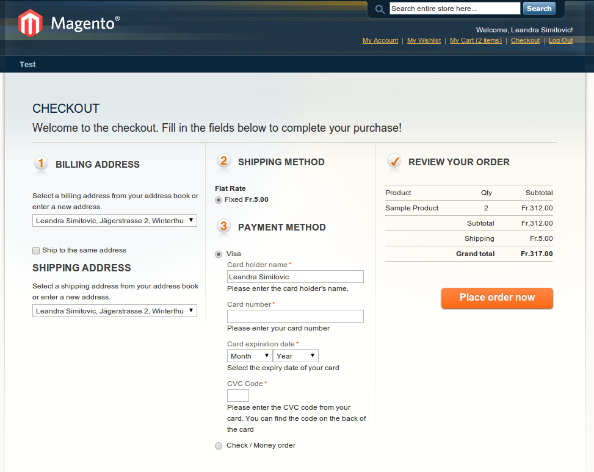Open the billing address dropdown
This screenshot has height=472, width=594.
pos(115,221)
